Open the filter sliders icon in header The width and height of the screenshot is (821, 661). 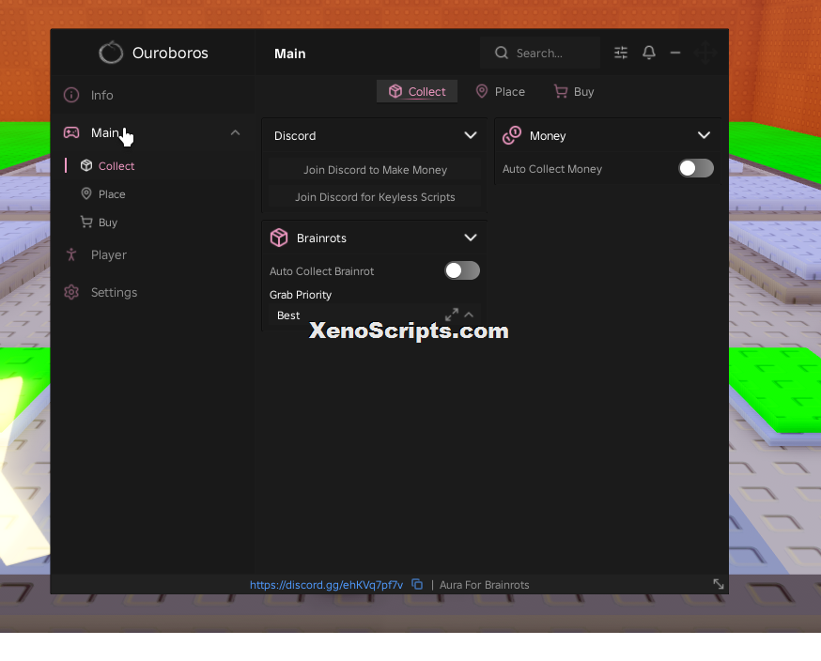tap(621, 53)
